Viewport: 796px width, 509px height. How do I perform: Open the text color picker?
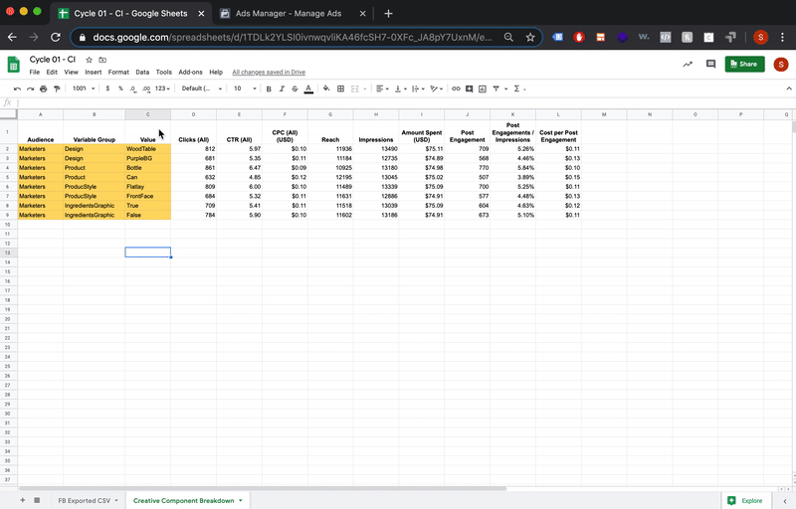pos(308,88)
